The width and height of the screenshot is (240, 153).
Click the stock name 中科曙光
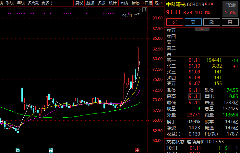(176, 5)
